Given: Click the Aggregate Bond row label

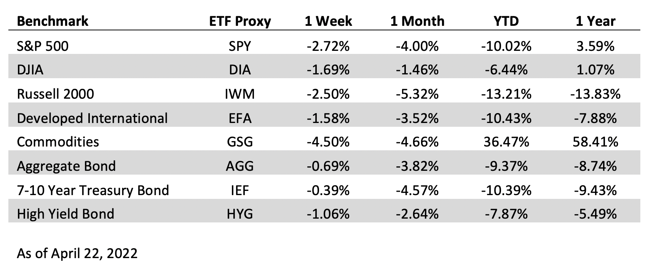Looking at the screenshot, I should pos(66,166).
